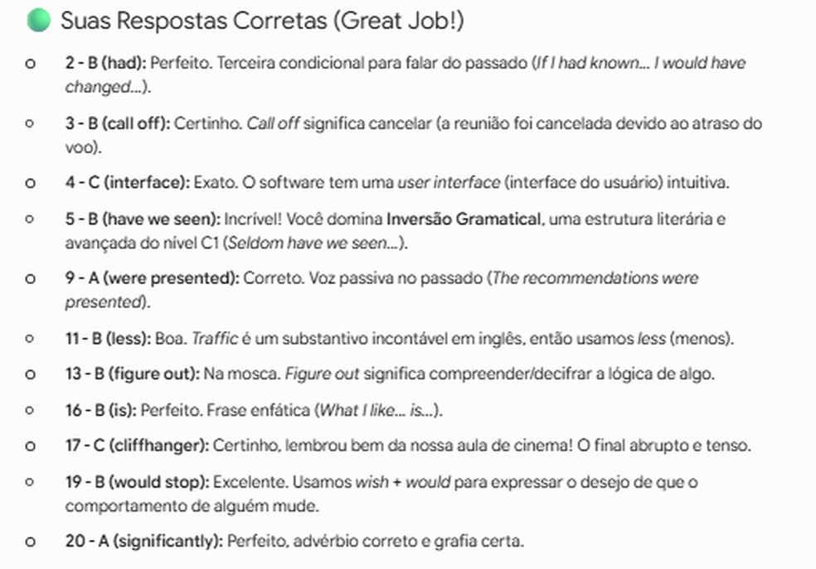Viewport: 816px width, 569px height.
Task: Click the bold label '20 - A (significantly):'
Action: [144, 542]
